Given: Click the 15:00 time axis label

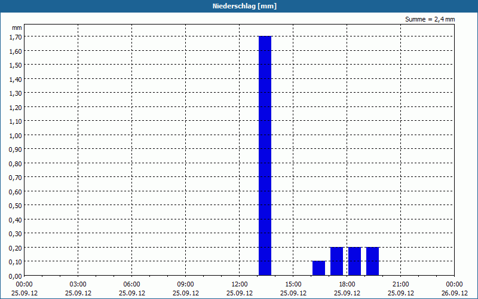Looking at the screenshot, I should tap(293, 285).
